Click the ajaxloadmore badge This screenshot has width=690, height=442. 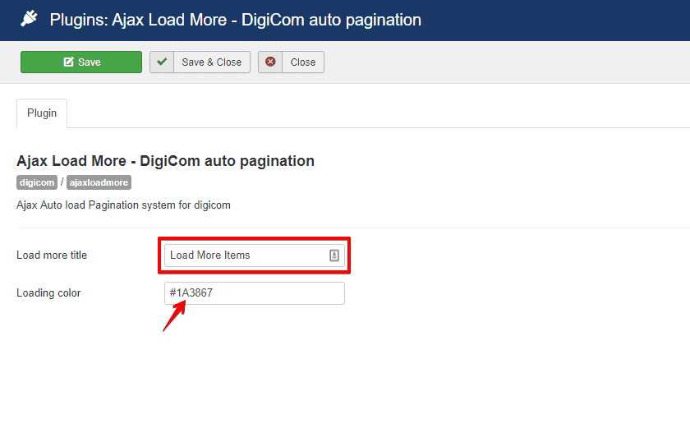(99, 182)
